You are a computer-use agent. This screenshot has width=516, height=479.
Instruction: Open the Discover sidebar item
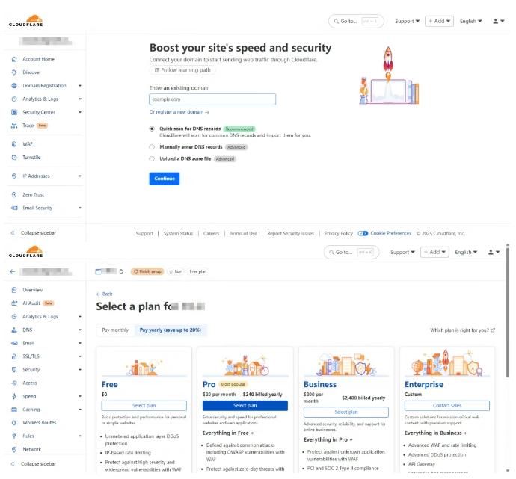click(x=31, y=72)
